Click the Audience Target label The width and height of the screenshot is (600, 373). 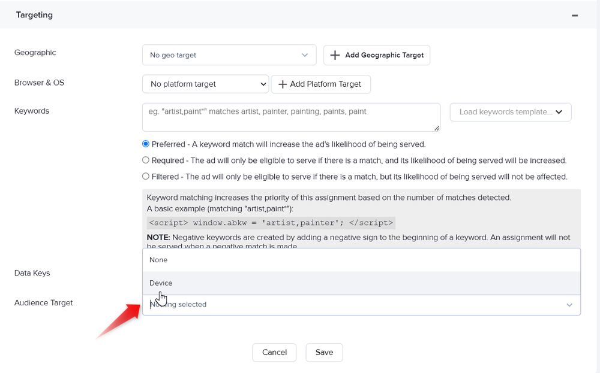point(43,303)
